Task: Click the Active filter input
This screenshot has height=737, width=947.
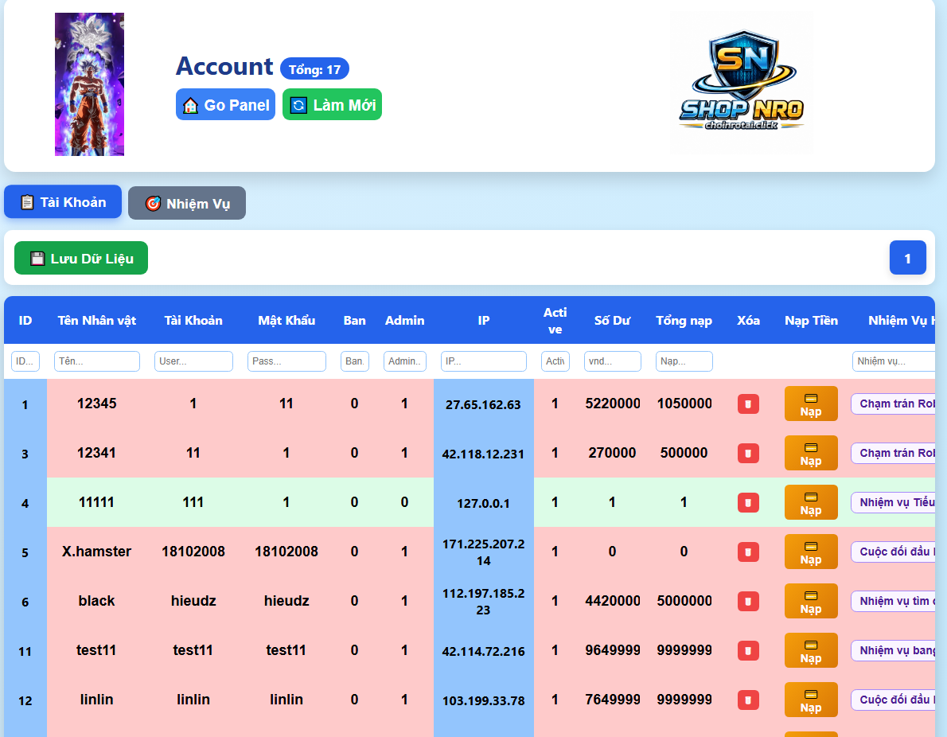Action: (x=555, y=361)
